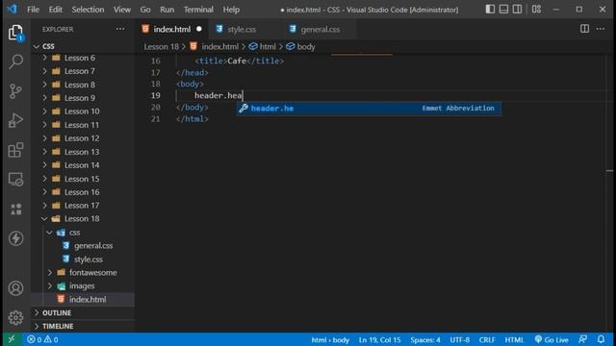Click Ln 19, Col 15 in status bar
Image resolution: width=616 pixels, height=346 pixels.
pos(379,339)
